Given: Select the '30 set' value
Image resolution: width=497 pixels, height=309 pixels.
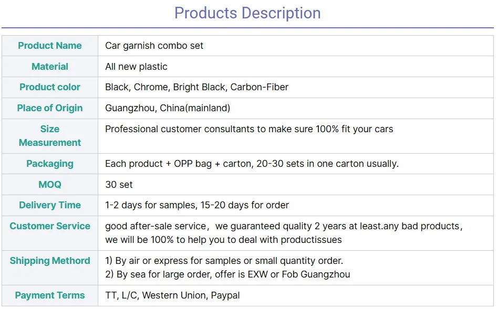Looking at the screenshot, I should click(x=119, y=185).
